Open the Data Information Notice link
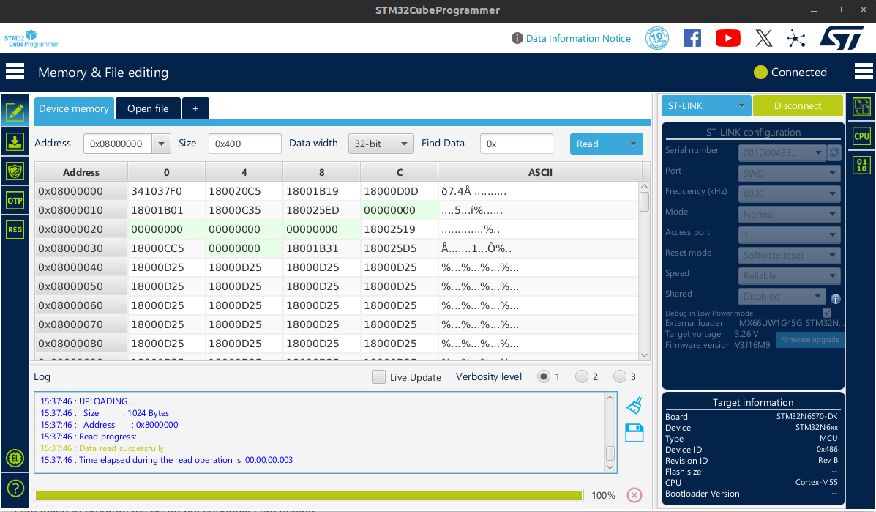The height and width of the screenshot is (512, 876). click(577, 38)
